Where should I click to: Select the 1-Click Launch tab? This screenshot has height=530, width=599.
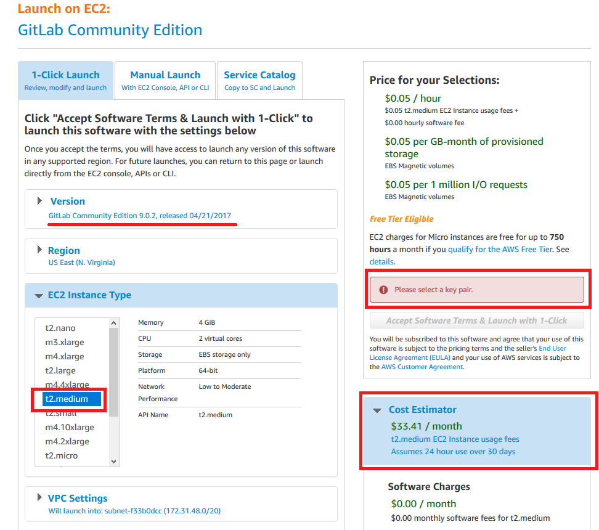point(65,80)
